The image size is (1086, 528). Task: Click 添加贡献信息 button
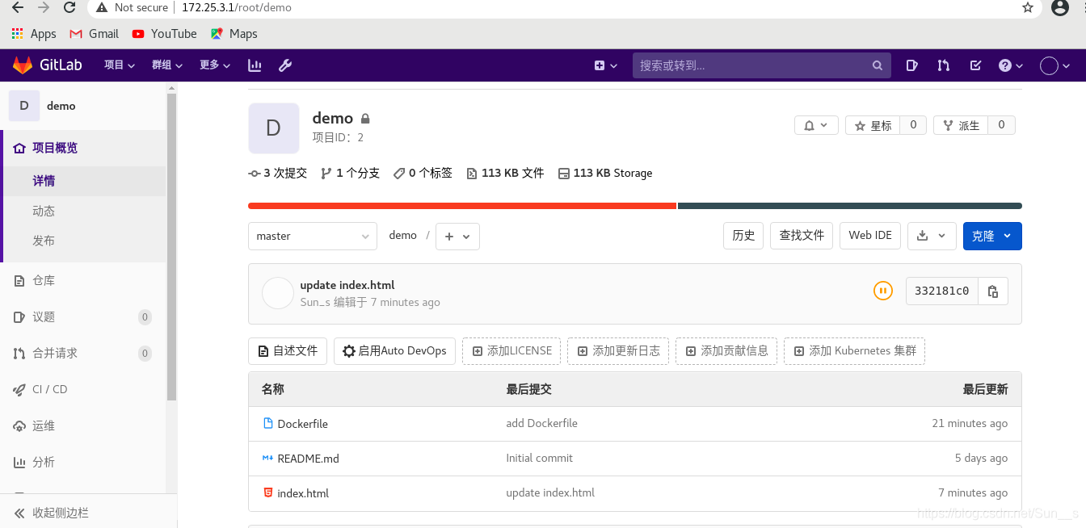[726, 351]
